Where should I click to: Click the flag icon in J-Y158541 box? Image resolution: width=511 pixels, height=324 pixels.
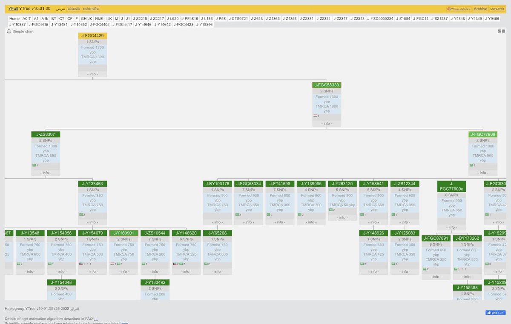click(x=362, y=214)
